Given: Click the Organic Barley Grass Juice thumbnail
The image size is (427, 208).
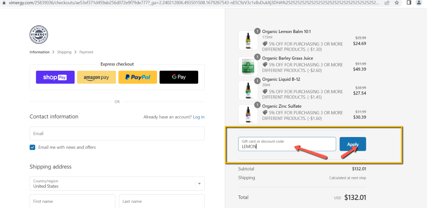Looking at the screenshot, I should click(x=248, y=66).
